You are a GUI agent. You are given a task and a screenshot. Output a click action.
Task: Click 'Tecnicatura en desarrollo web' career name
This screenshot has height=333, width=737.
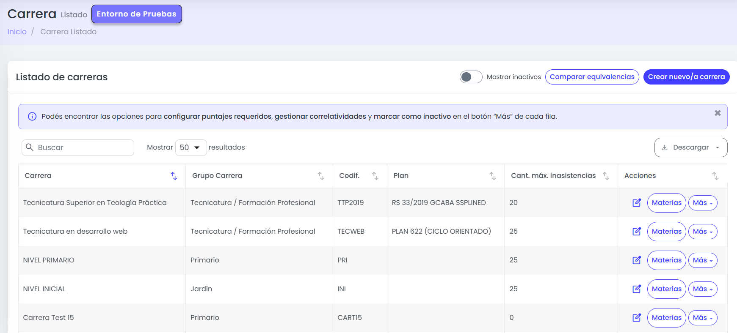pyautogui.click(x=75, y=232)
